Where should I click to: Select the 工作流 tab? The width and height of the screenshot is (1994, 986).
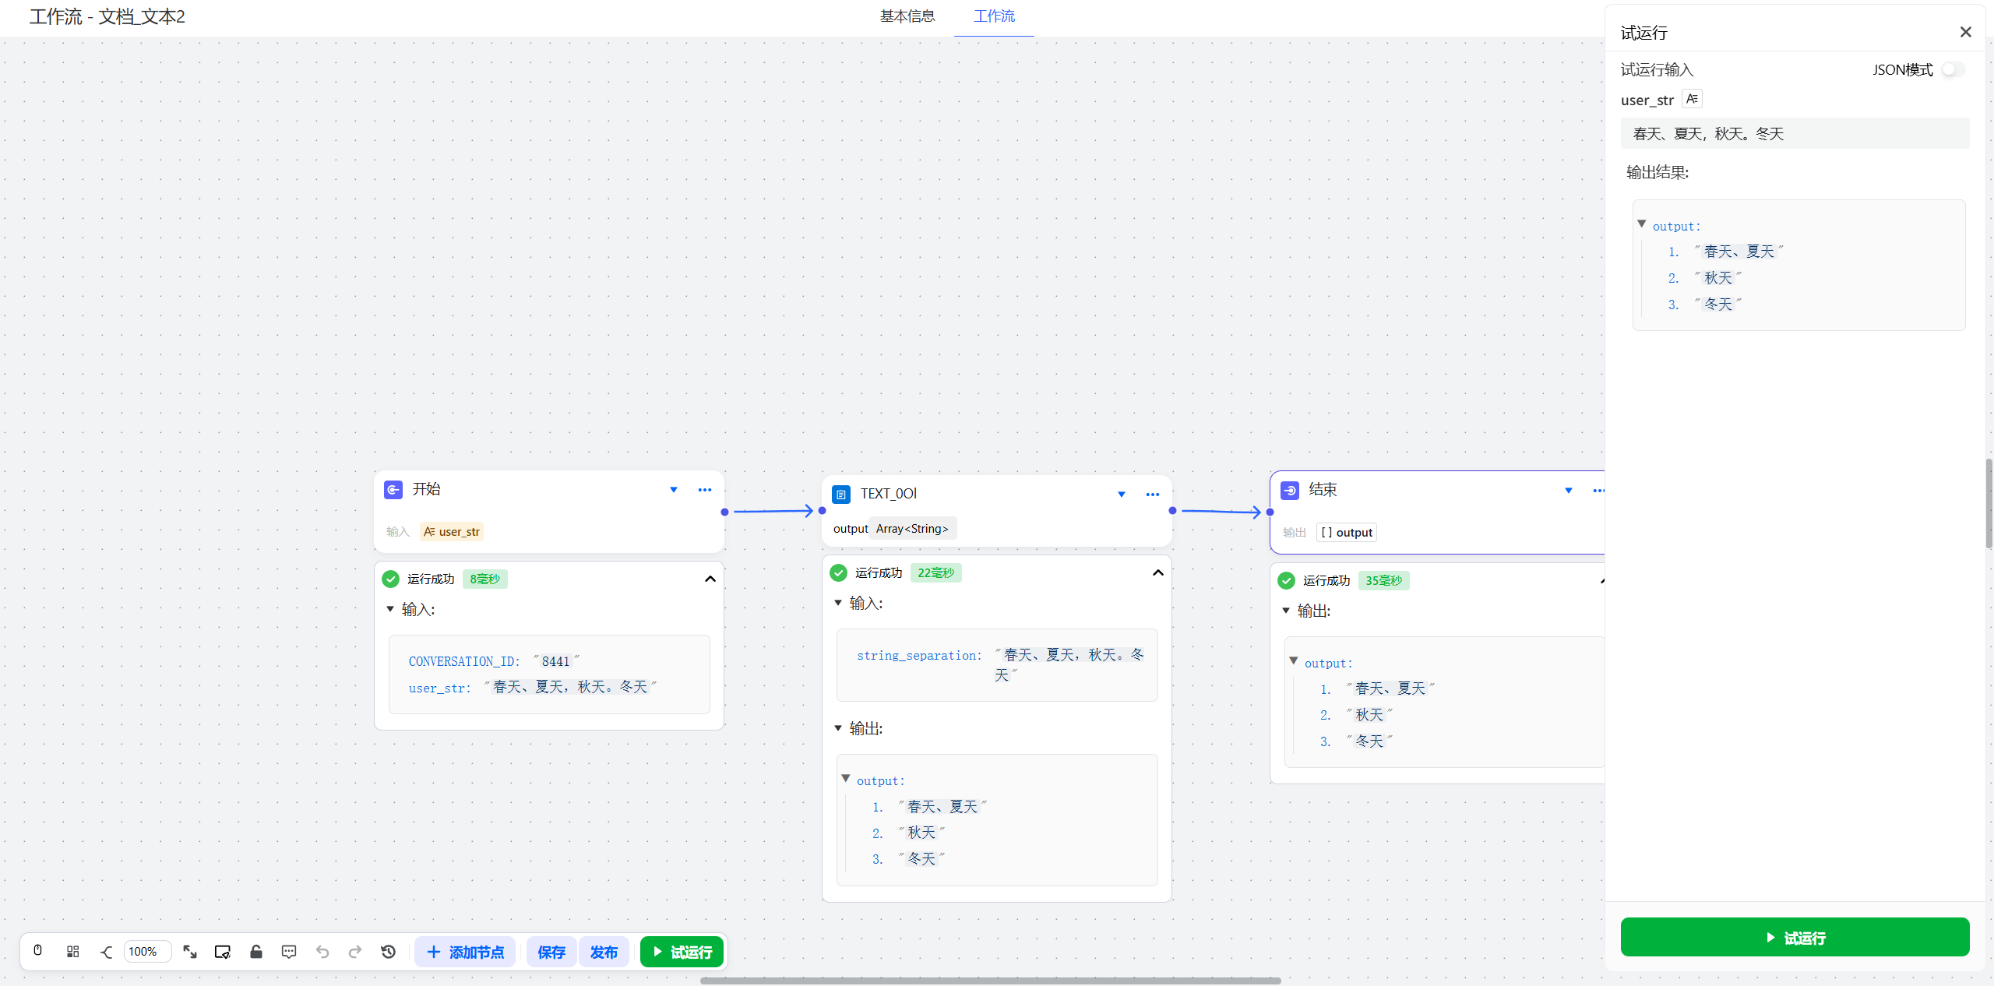994,16
